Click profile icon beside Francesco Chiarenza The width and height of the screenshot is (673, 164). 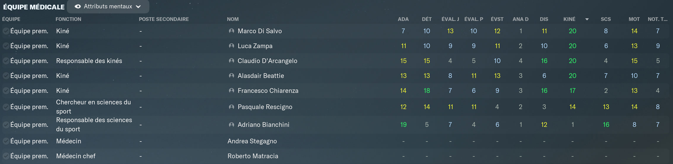click(231, 91)
